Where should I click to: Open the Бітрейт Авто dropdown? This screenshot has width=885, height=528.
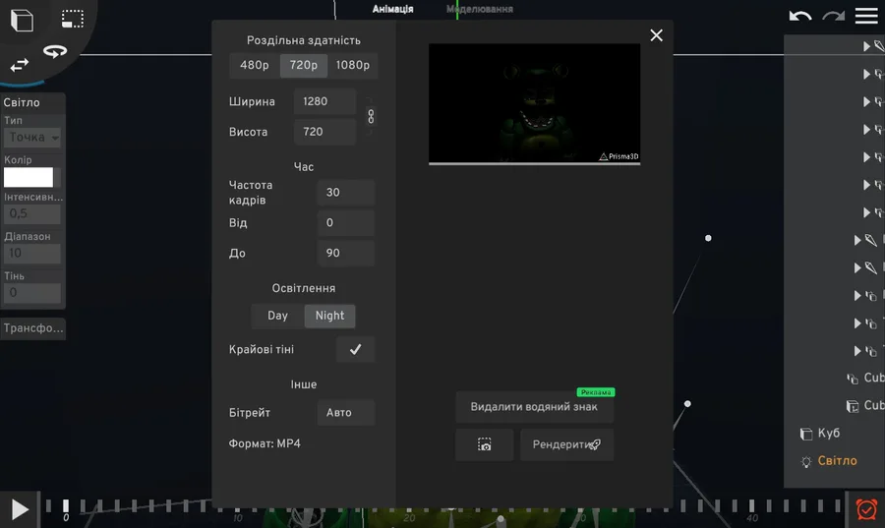(x=346, y=412)
